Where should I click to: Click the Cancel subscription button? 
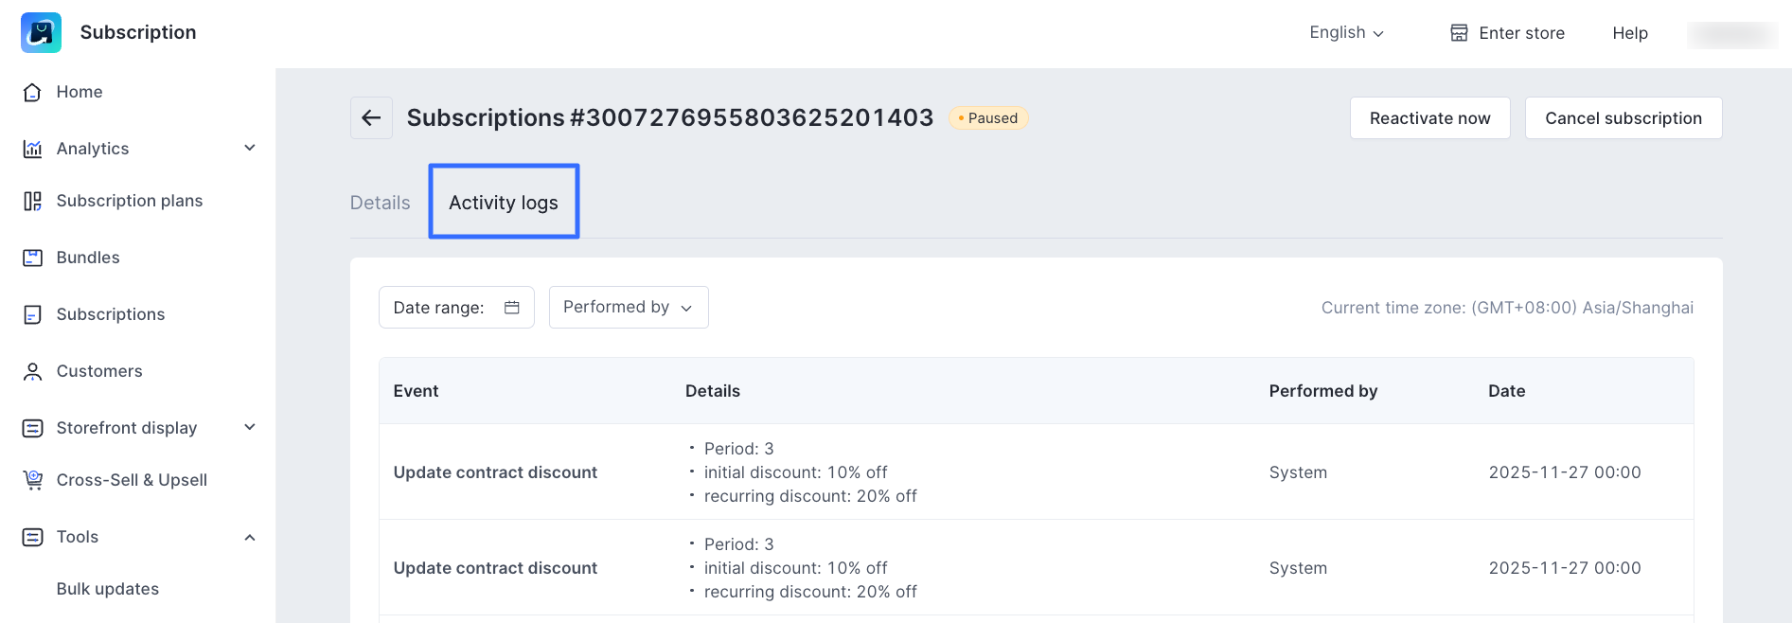(1623, 118)
